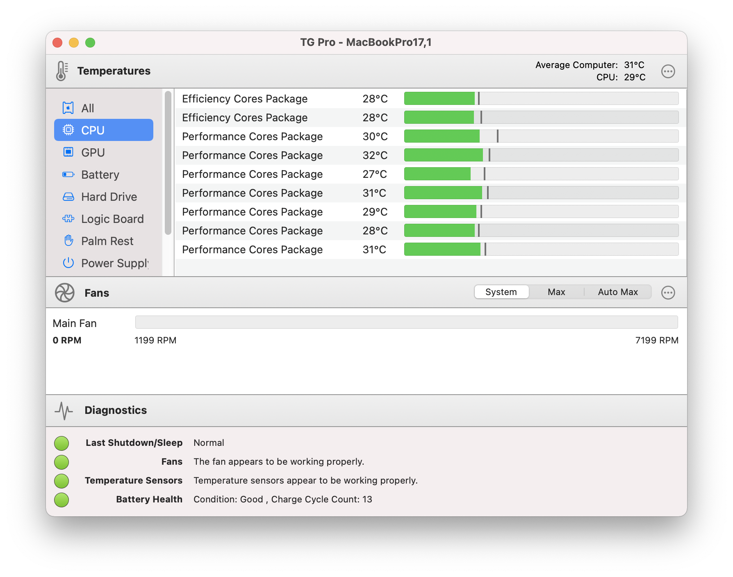Click the CPU 29°C header reading
Image resolution: width=733 pixels, height=577 pixels.
coord(621,77)
